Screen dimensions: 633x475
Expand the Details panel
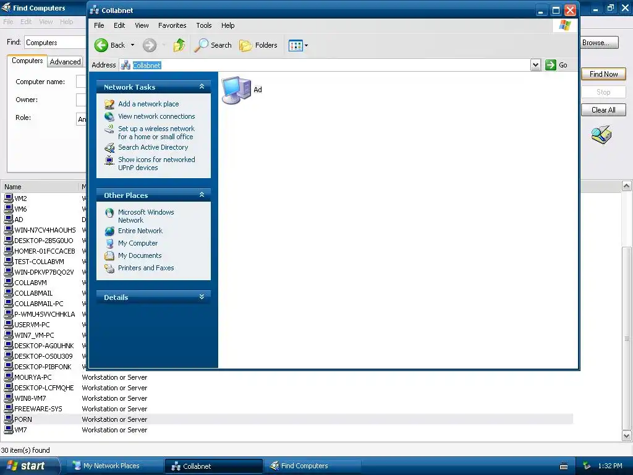[202, 297]
